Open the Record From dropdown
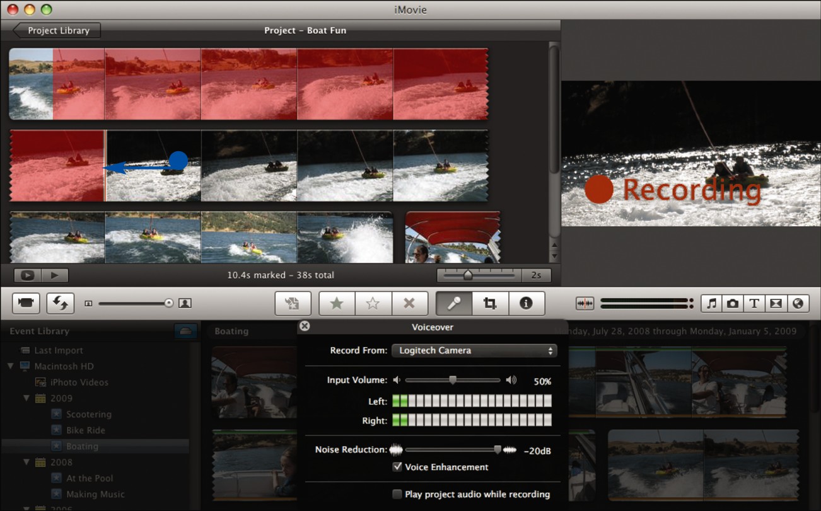Screen dimensions: 821x511 pos(474,350)
